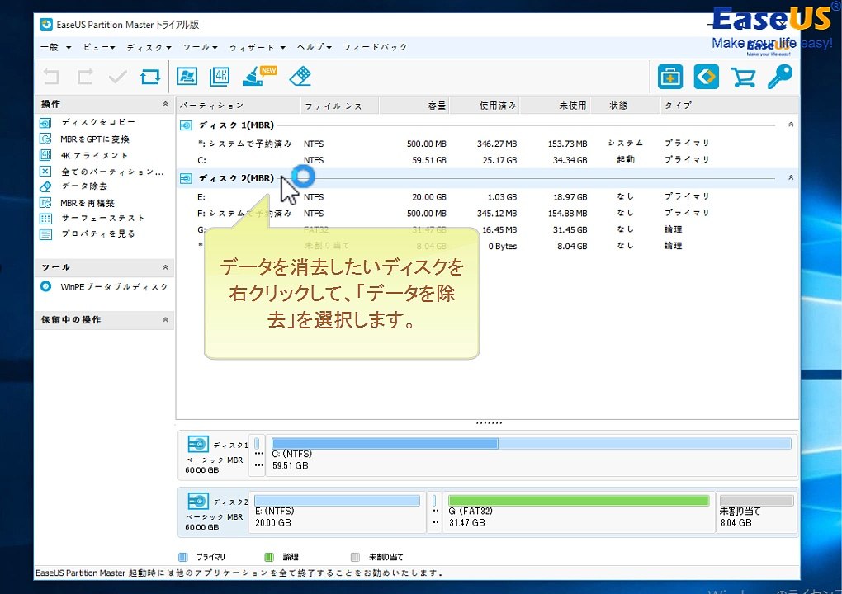Click the Undo arrow toolbar icon
This screenshot has height=594, width=842.
(x=51, y=77)
